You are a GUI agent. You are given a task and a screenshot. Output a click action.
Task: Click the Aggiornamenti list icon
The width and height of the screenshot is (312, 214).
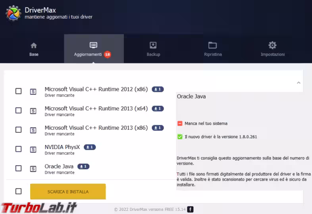pos(93,45)
